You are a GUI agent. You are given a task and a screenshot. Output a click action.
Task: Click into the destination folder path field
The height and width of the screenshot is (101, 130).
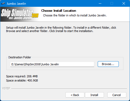(52, 64)
